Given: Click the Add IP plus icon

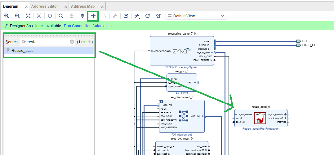Looking at the screenshot, I should 93,16.
